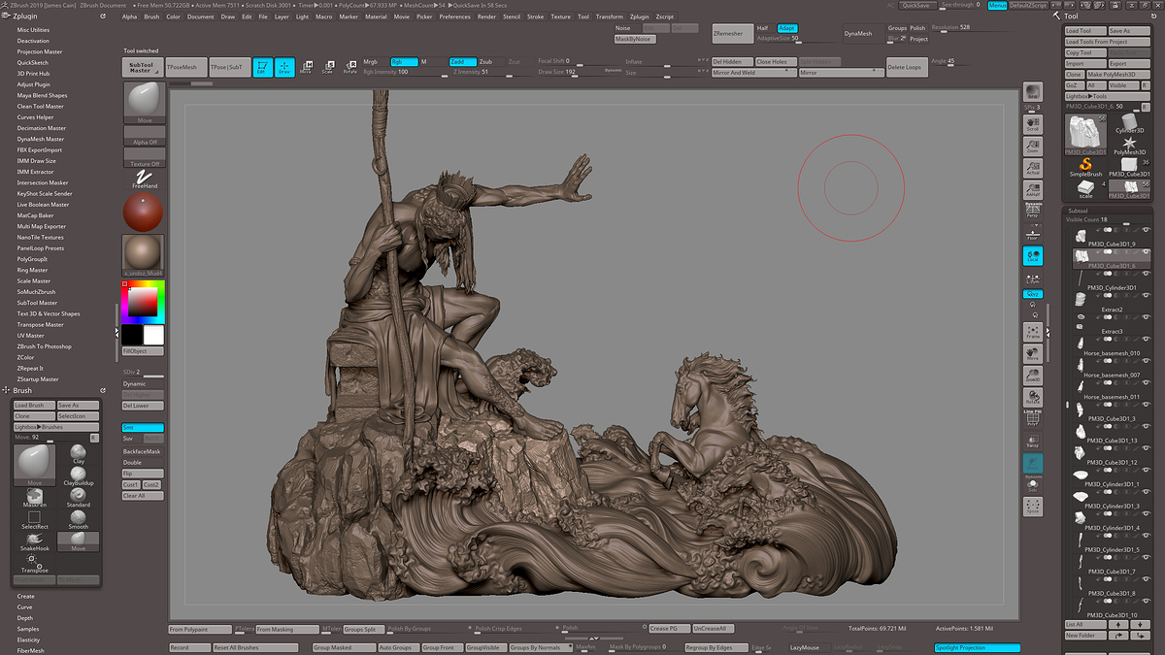Click the Actual size icon
Screen dimensions: 1165x655
[x=1033, y=169]
